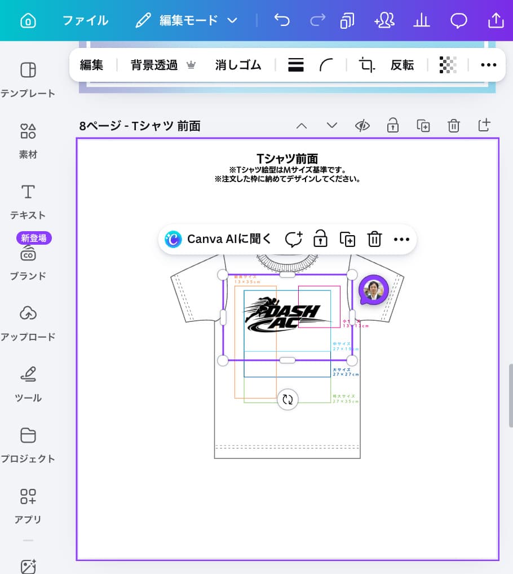The height and width of the screenshot is (574, 513).
Task: Invite collaborators with add people icon
Action: click(x=384, y=20)
